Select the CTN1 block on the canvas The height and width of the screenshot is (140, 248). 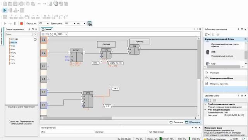click(x=88, y=100)
